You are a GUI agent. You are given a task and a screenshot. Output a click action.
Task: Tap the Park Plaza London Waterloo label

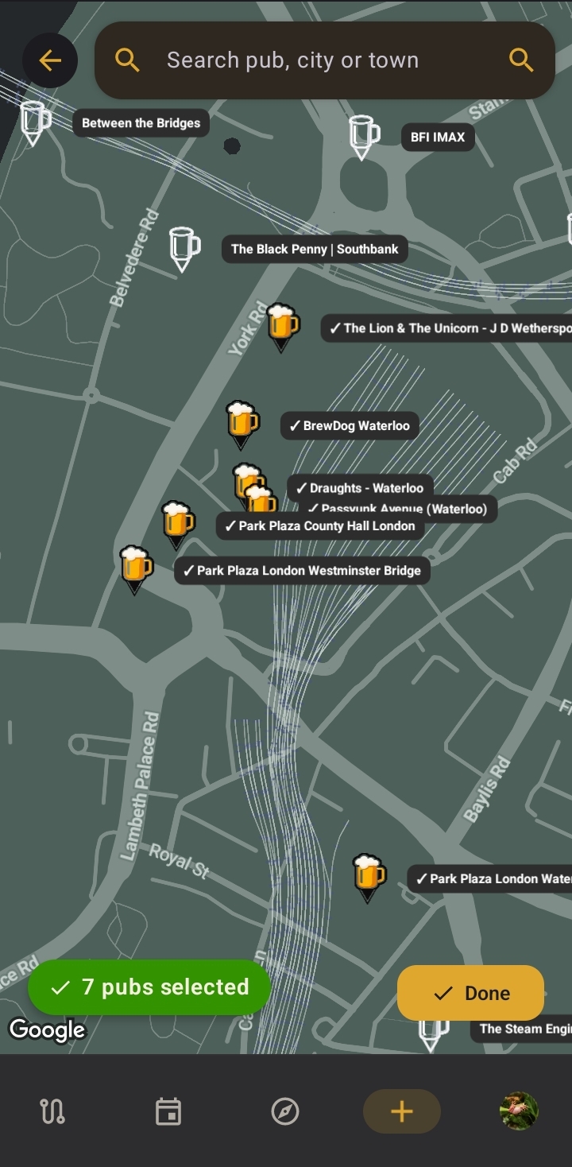coord(490,878)
